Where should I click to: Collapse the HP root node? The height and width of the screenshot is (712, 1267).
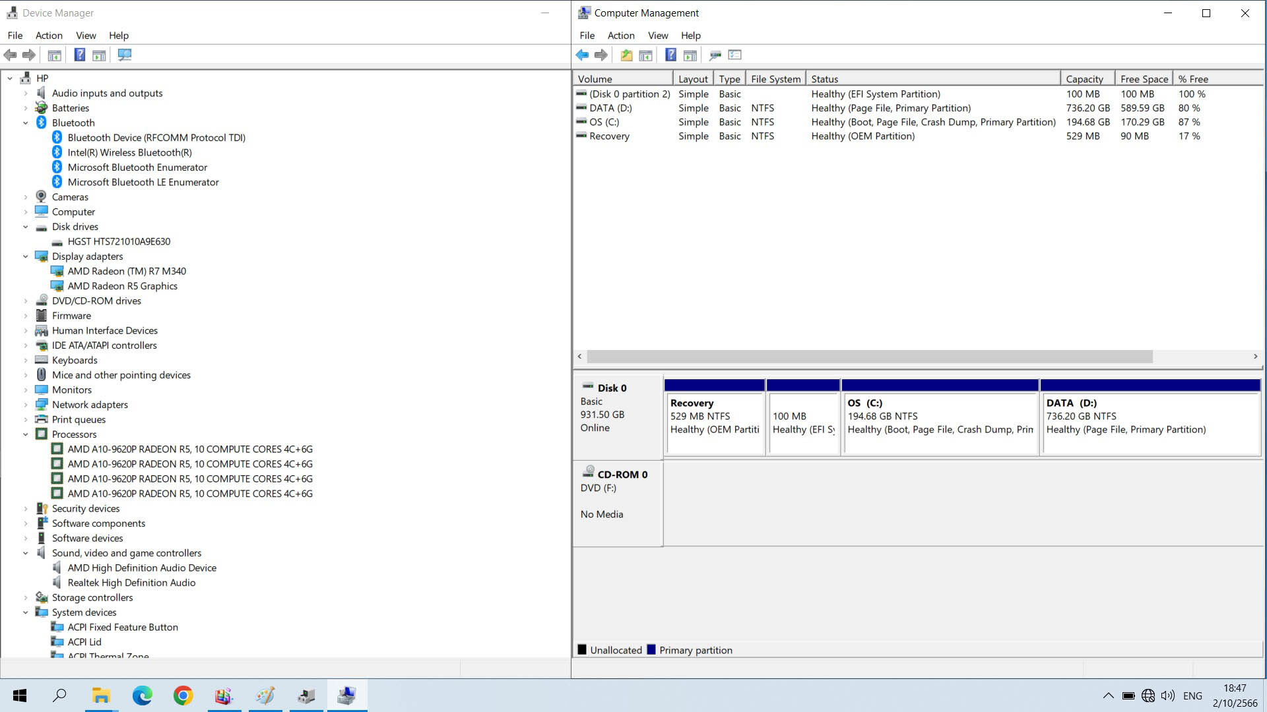tap(10, 78)
